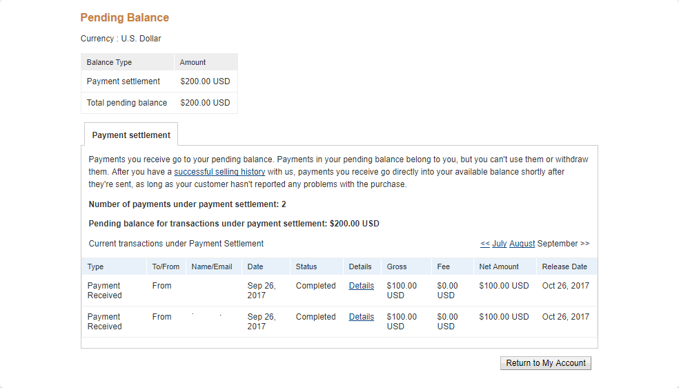679x388 pixels.
Task: Click the Balance Type header cell
Action: click(x=127, y=62)
